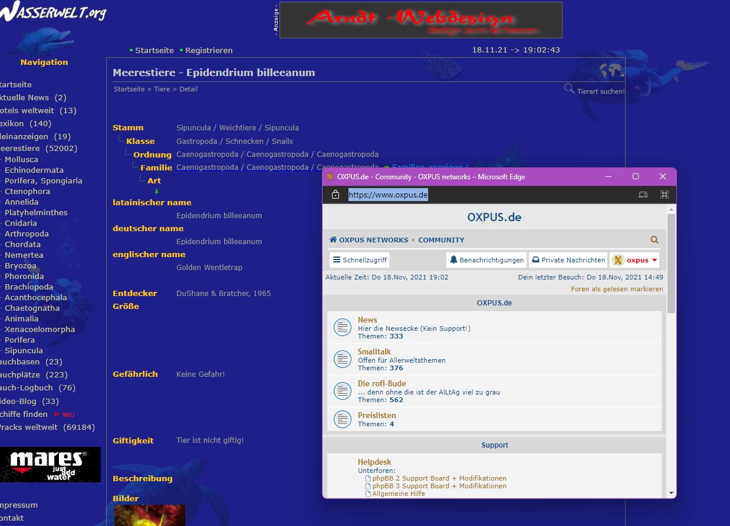
Task: Open Benachrichtigungen notifications dropdown
Action: pyautogui.click(x=486, y=260)
